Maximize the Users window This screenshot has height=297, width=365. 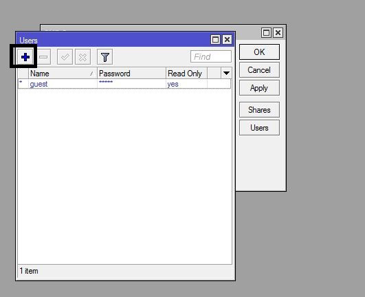coord(215,40)
